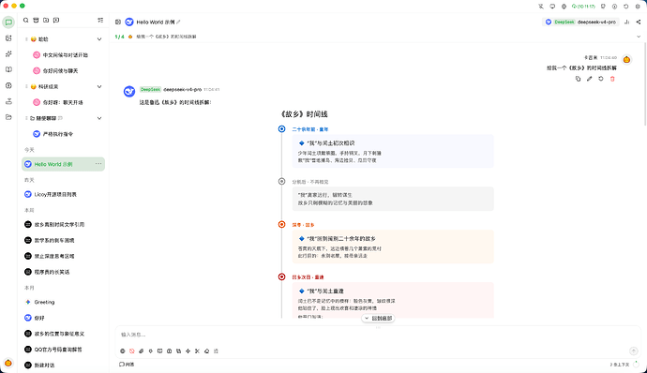This screenshot has width=647, height=373.
Task: Jump to bottom with the floating button
Action: (378, 318)
